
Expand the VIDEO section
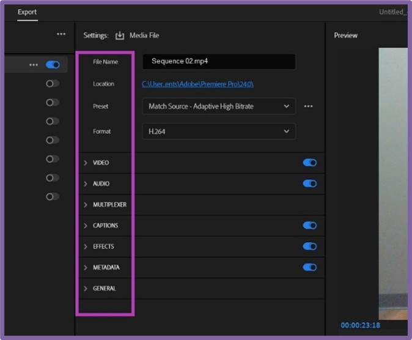[x=86, y=163]
